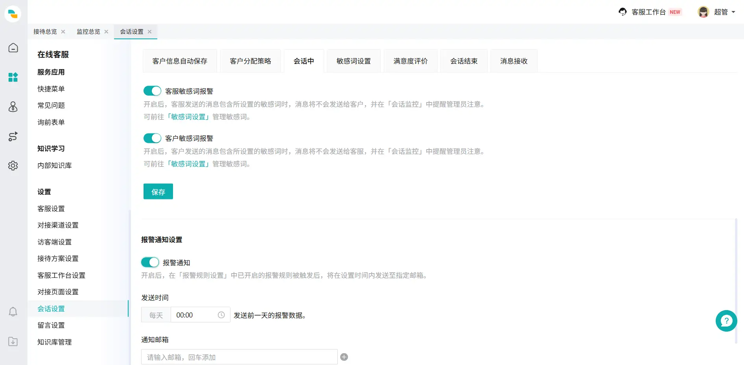
Task: Select 敏感词设置 tab
Action: (x=354, y=61)
